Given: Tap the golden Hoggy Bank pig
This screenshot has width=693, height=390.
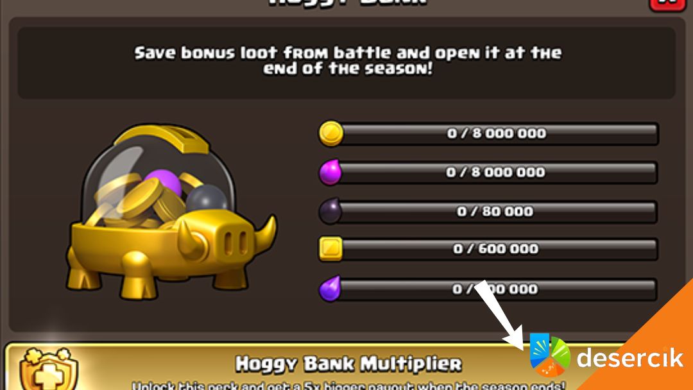Looking at the screenshot, I should click(x=171, y=212).
